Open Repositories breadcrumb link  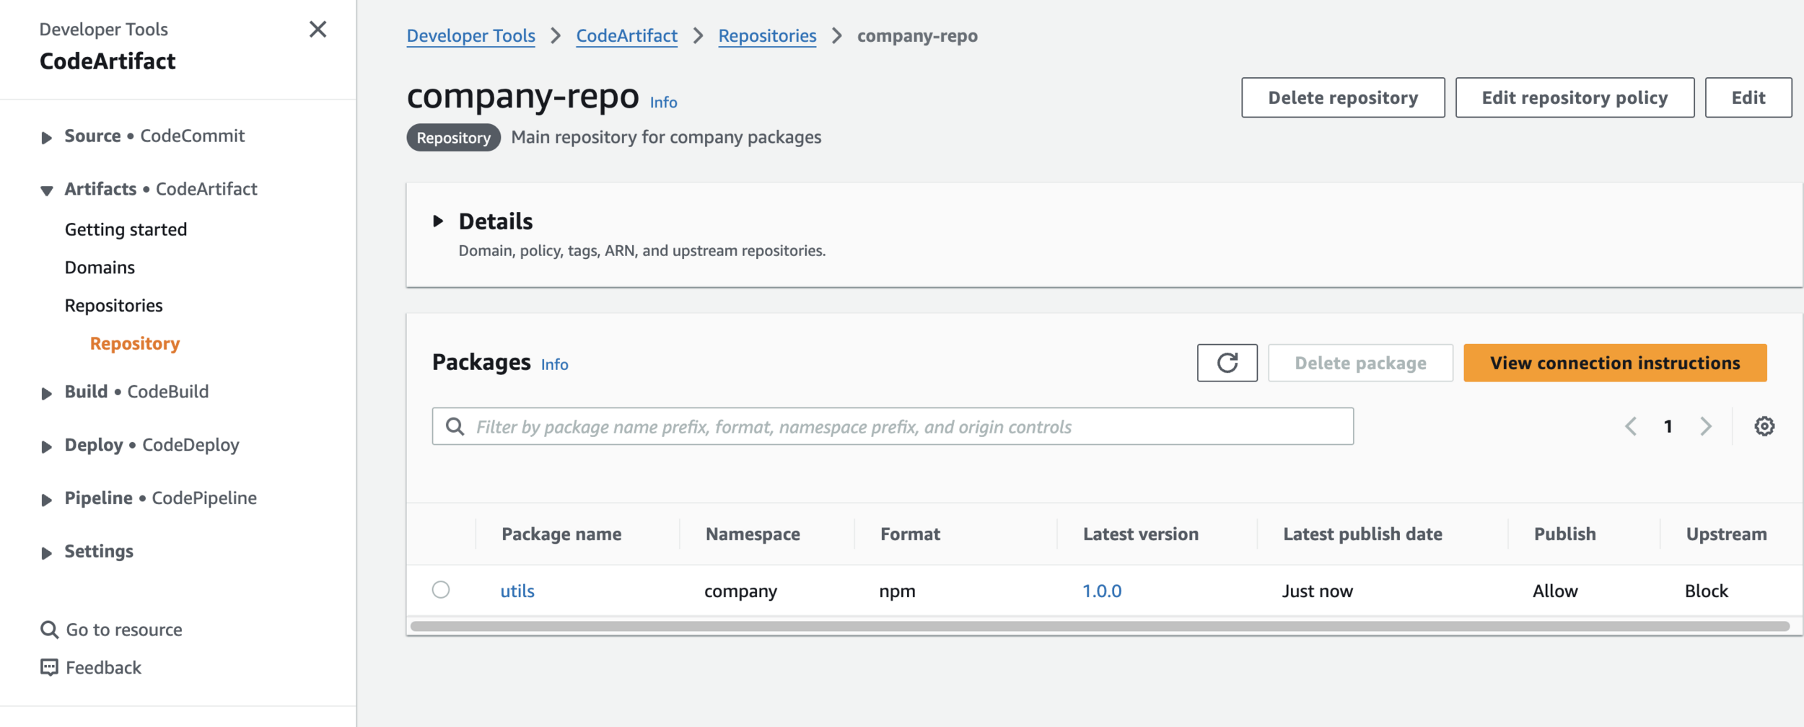767,36
